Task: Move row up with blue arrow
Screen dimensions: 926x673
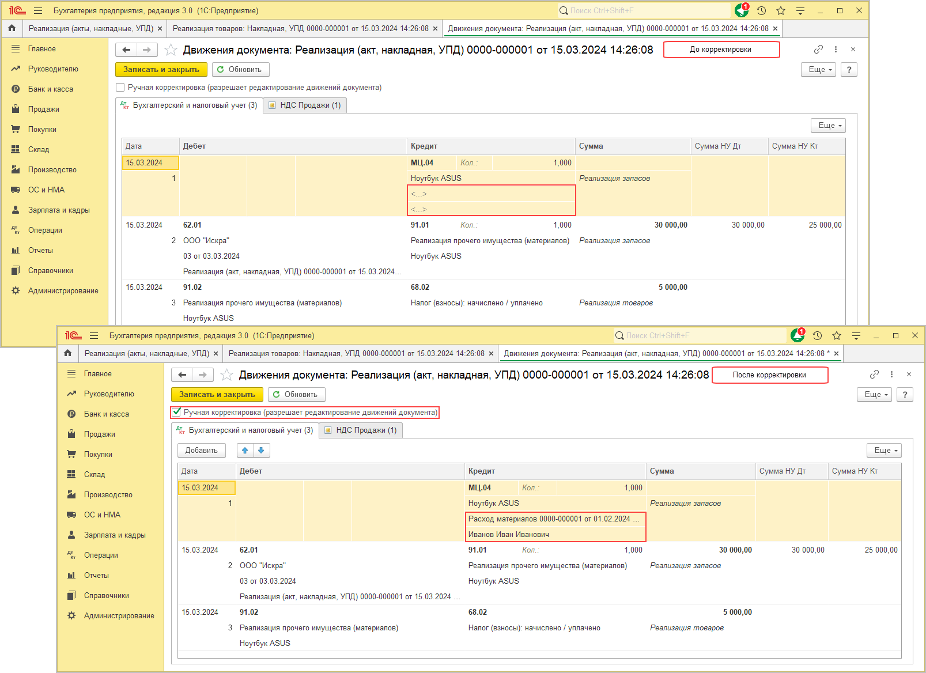Action: pos(245,451)
